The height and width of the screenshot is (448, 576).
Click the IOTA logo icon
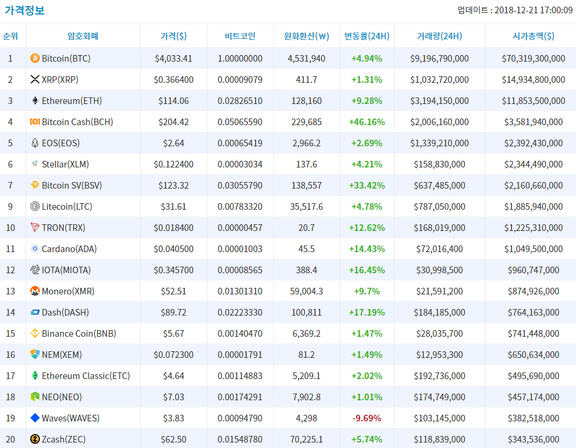[x=35, y=270]
